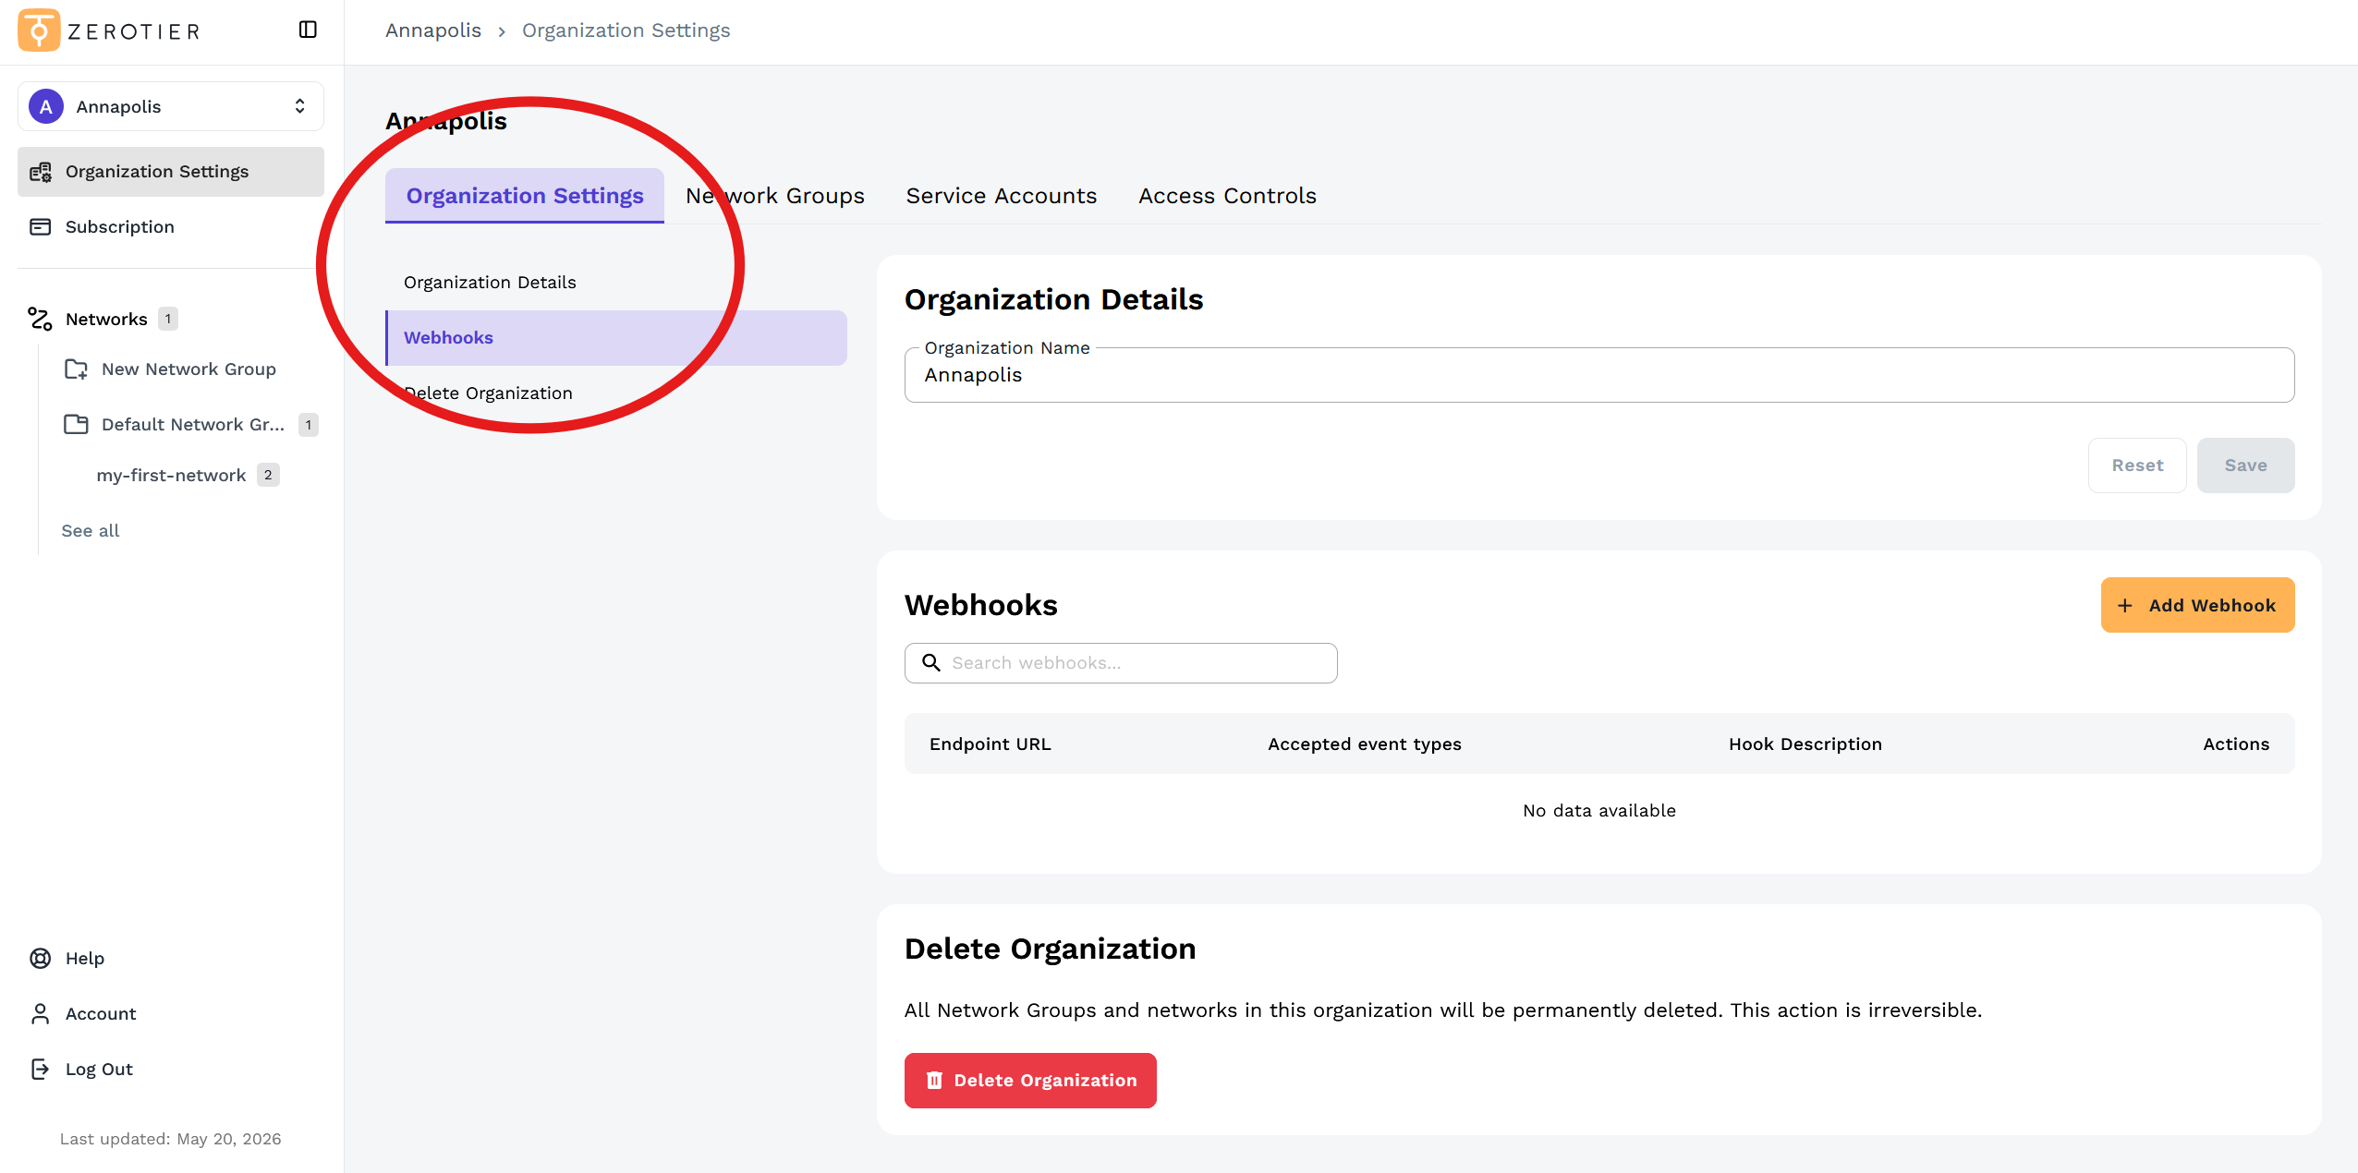Switch to the Network Groups tab
This screenshot has width=2358, height=1173.
click(x=775, y=196)
